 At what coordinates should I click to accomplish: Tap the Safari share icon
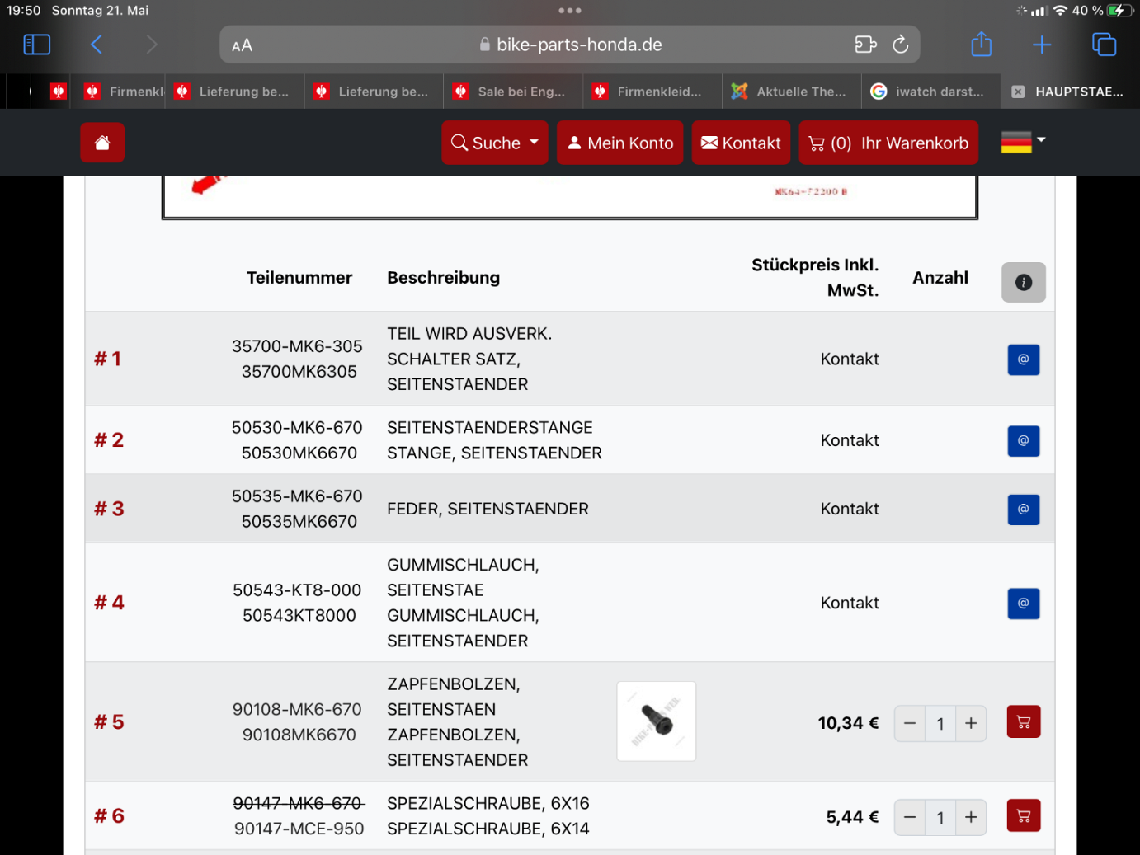click(981, 45)
